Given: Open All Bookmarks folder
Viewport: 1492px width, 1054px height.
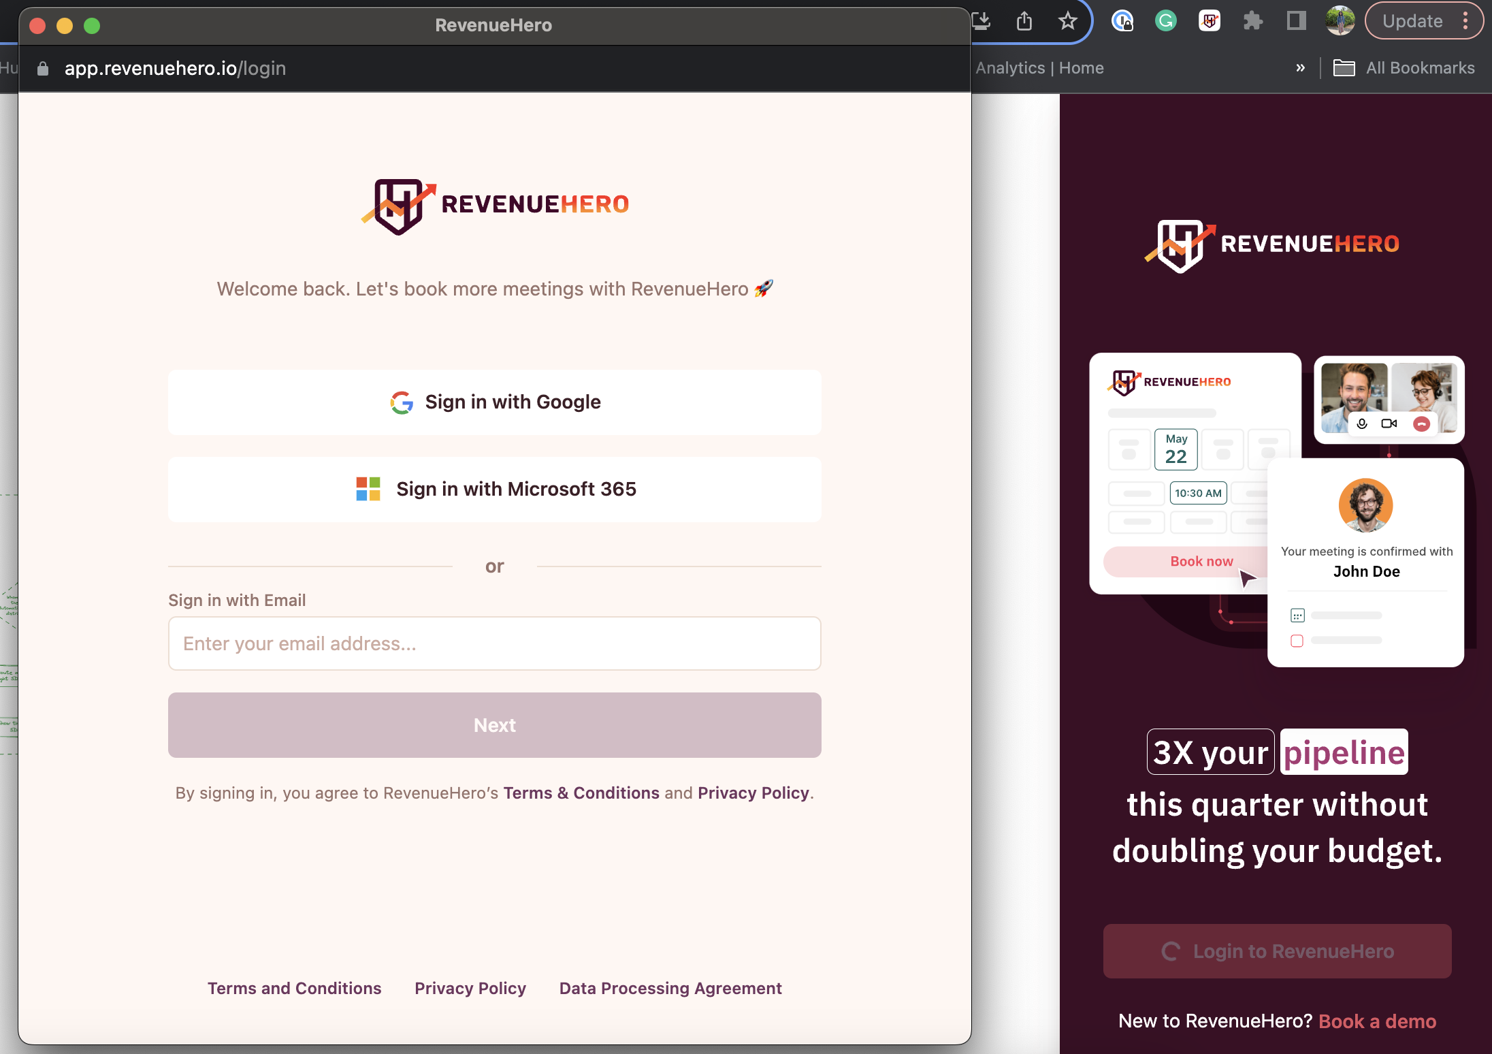Looking at the screenshot, I should 1404,68.
